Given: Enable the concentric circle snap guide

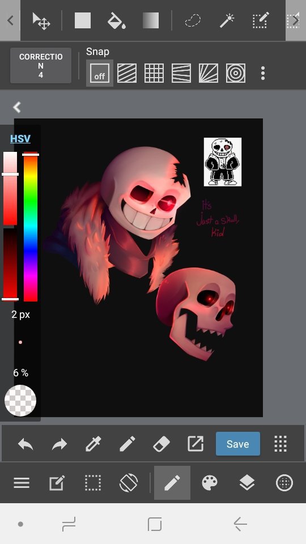Looking at the screenshot, I should [236, 73].
